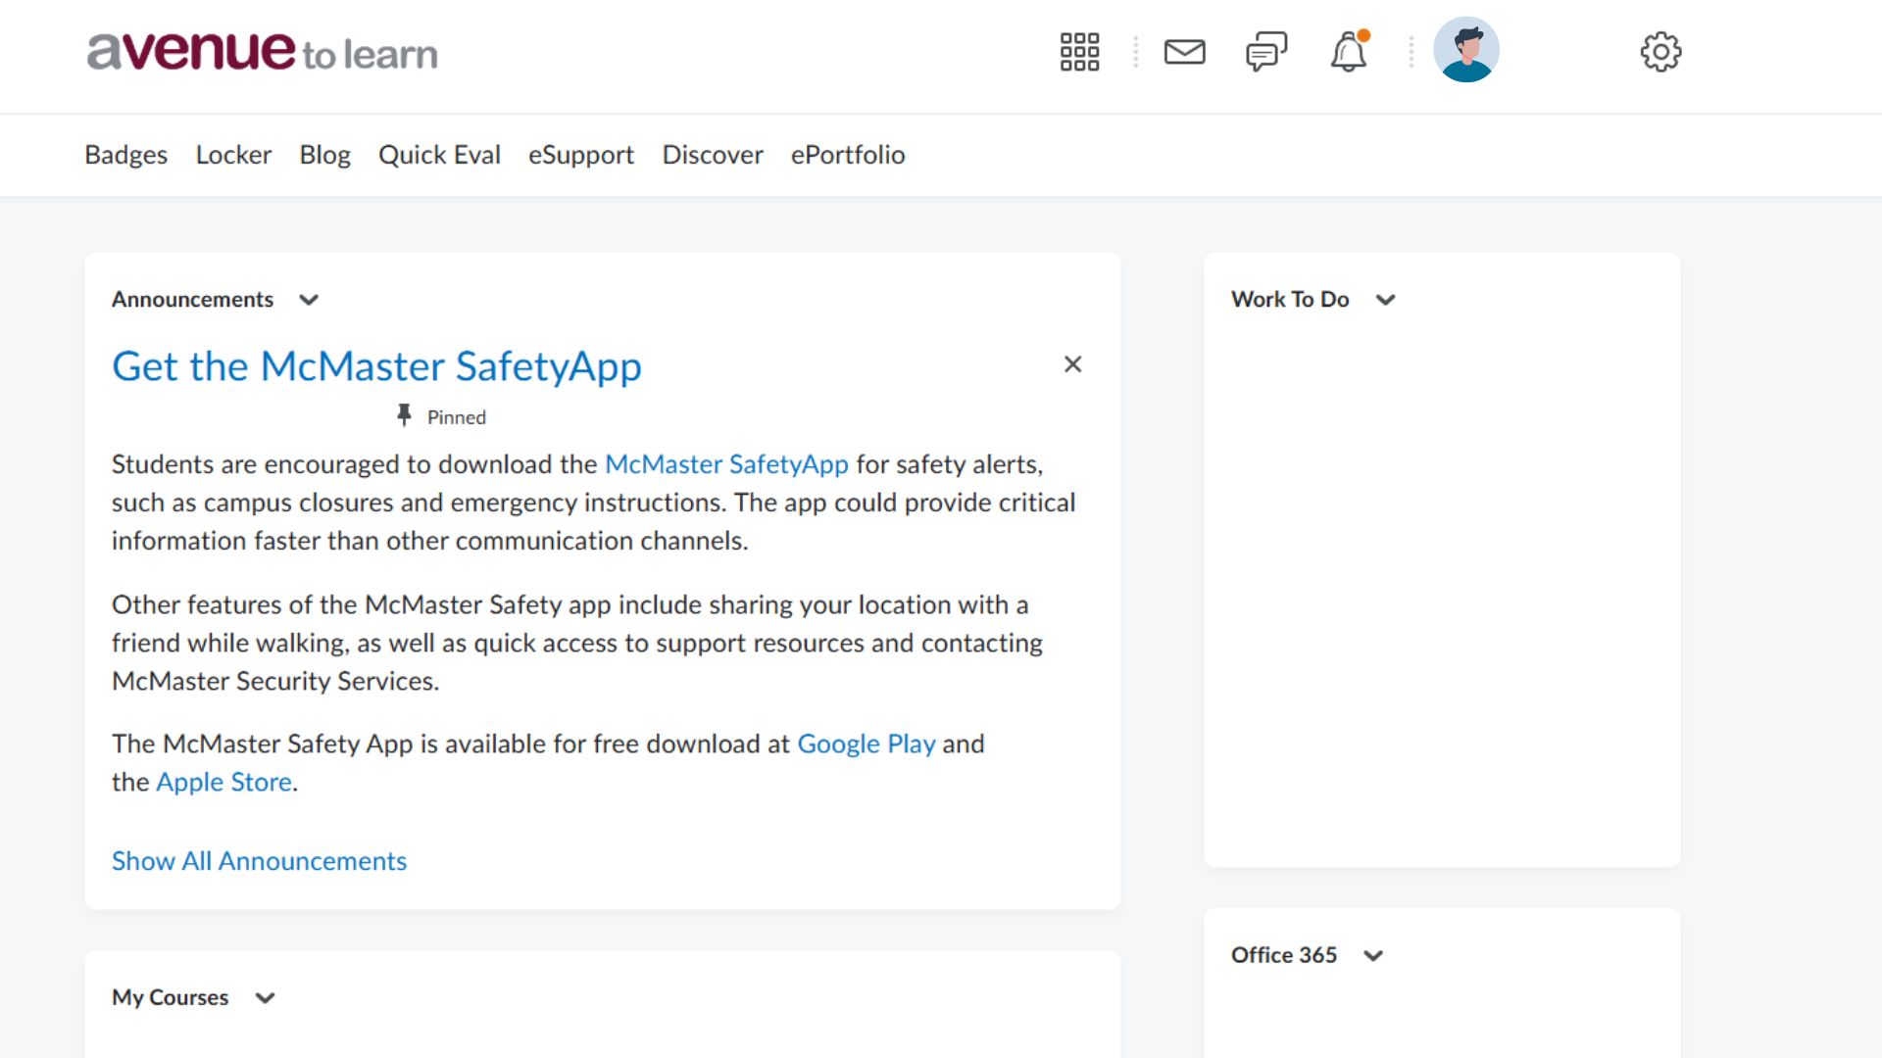Open ePortfolio in the navbar

click(848, 155)
